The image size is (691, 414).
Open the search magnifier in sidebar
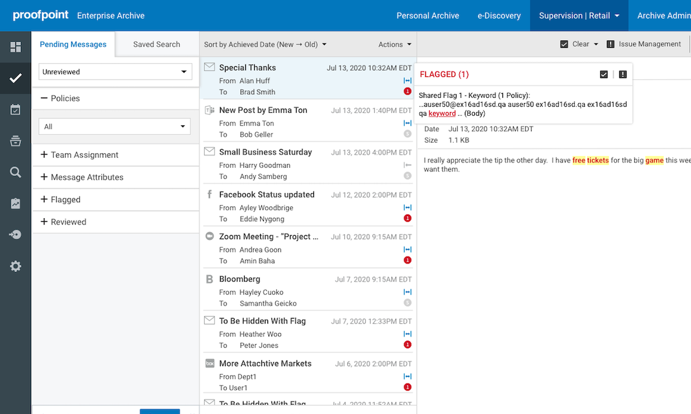15,172
